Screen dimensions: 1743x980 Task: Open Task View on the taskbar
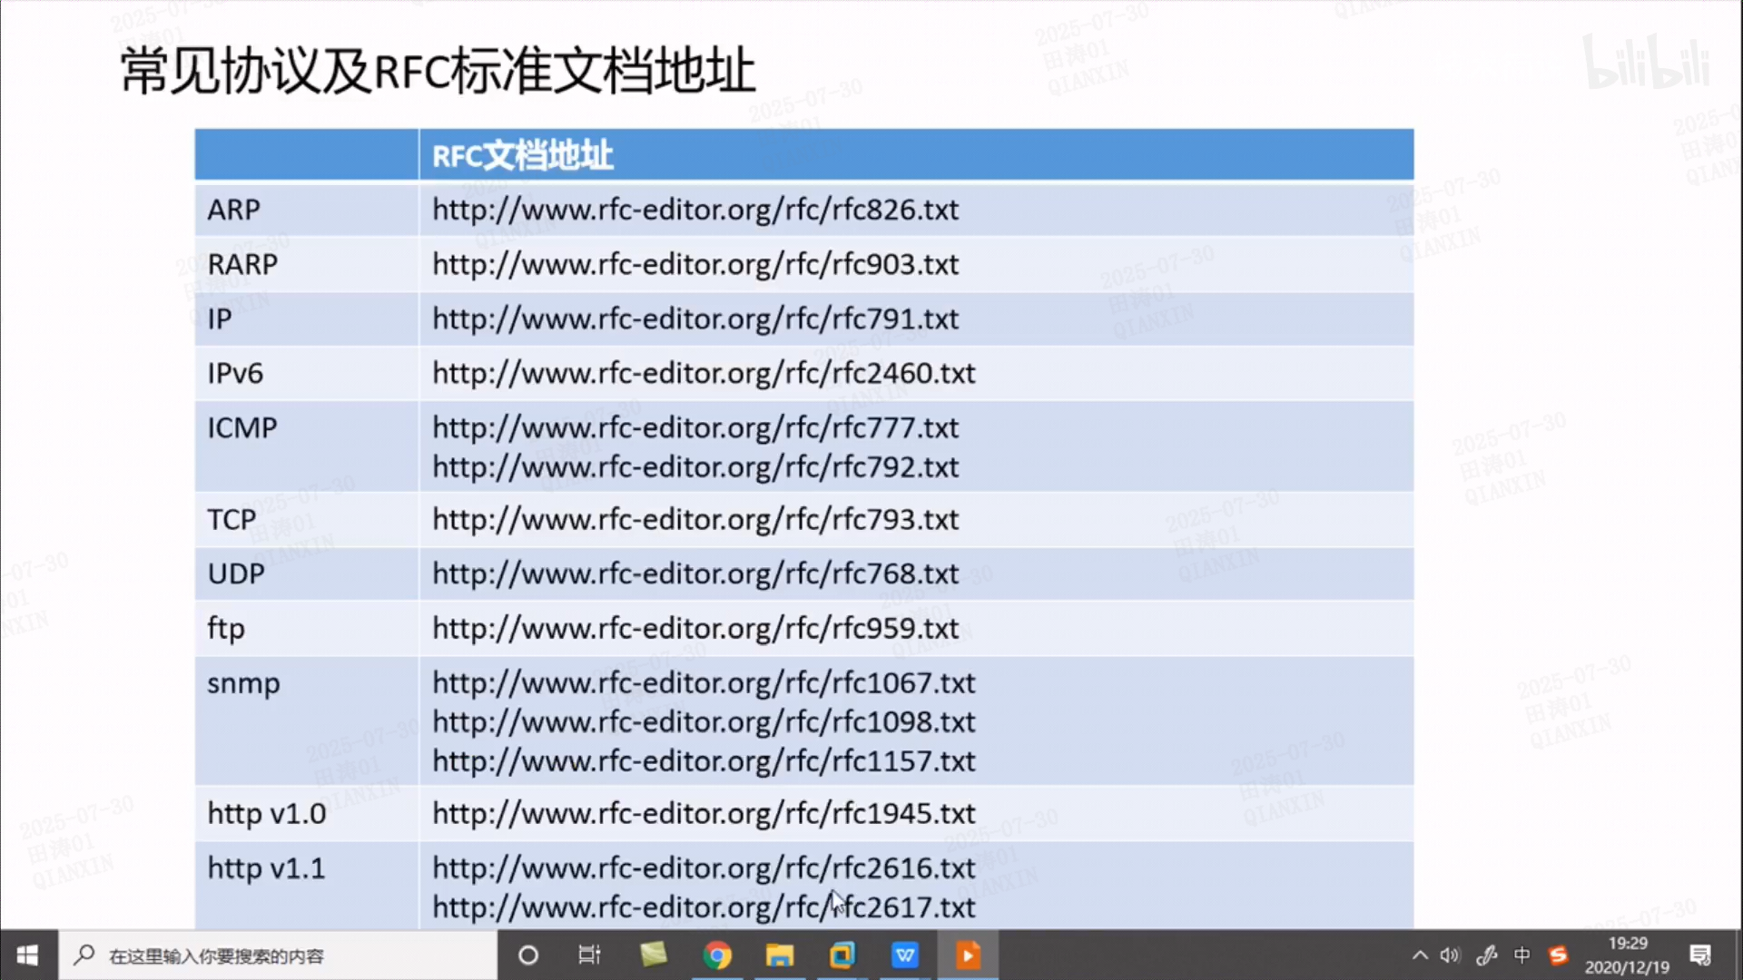[x=589, y=955]
